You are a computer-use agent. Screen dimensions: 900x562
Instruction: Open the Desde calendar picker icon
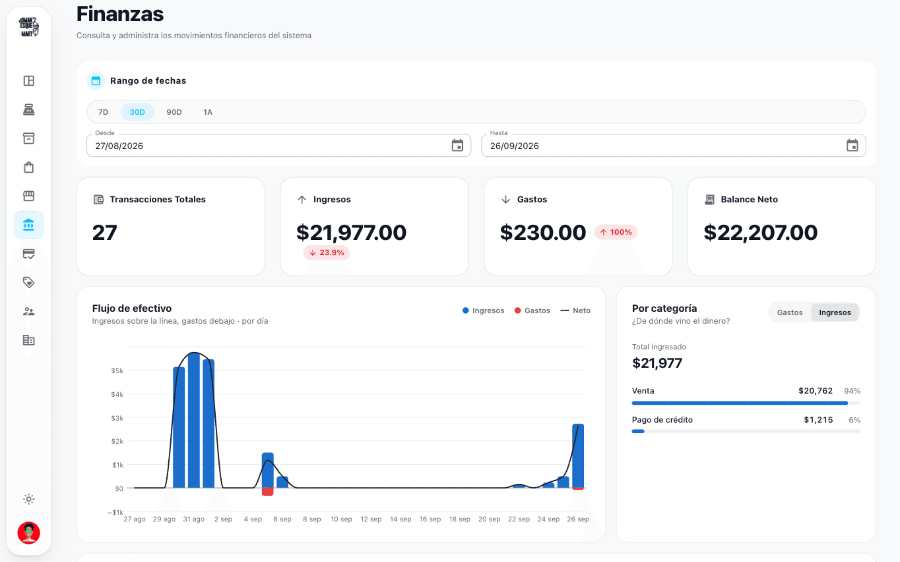[457, 145]
